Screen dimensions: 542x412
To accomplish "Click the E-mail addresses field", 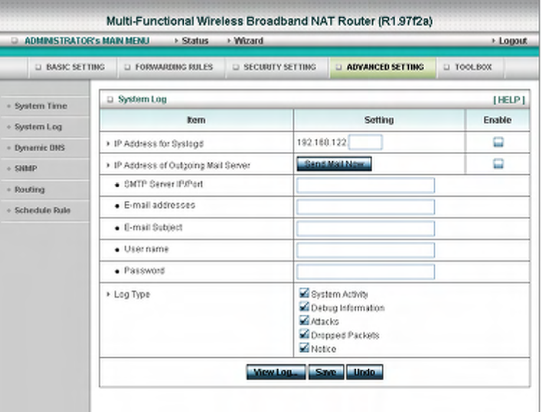I will click(x=365, y=207).
